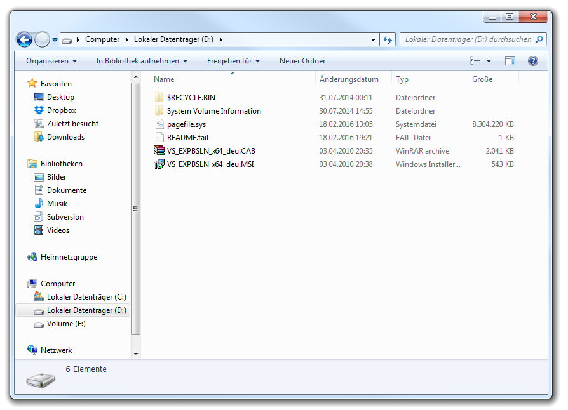The height and width of the screenshot is (410, 568).
Task: Select the Heimnetzgruppe icon in sidebar
Action: [32, 257]
